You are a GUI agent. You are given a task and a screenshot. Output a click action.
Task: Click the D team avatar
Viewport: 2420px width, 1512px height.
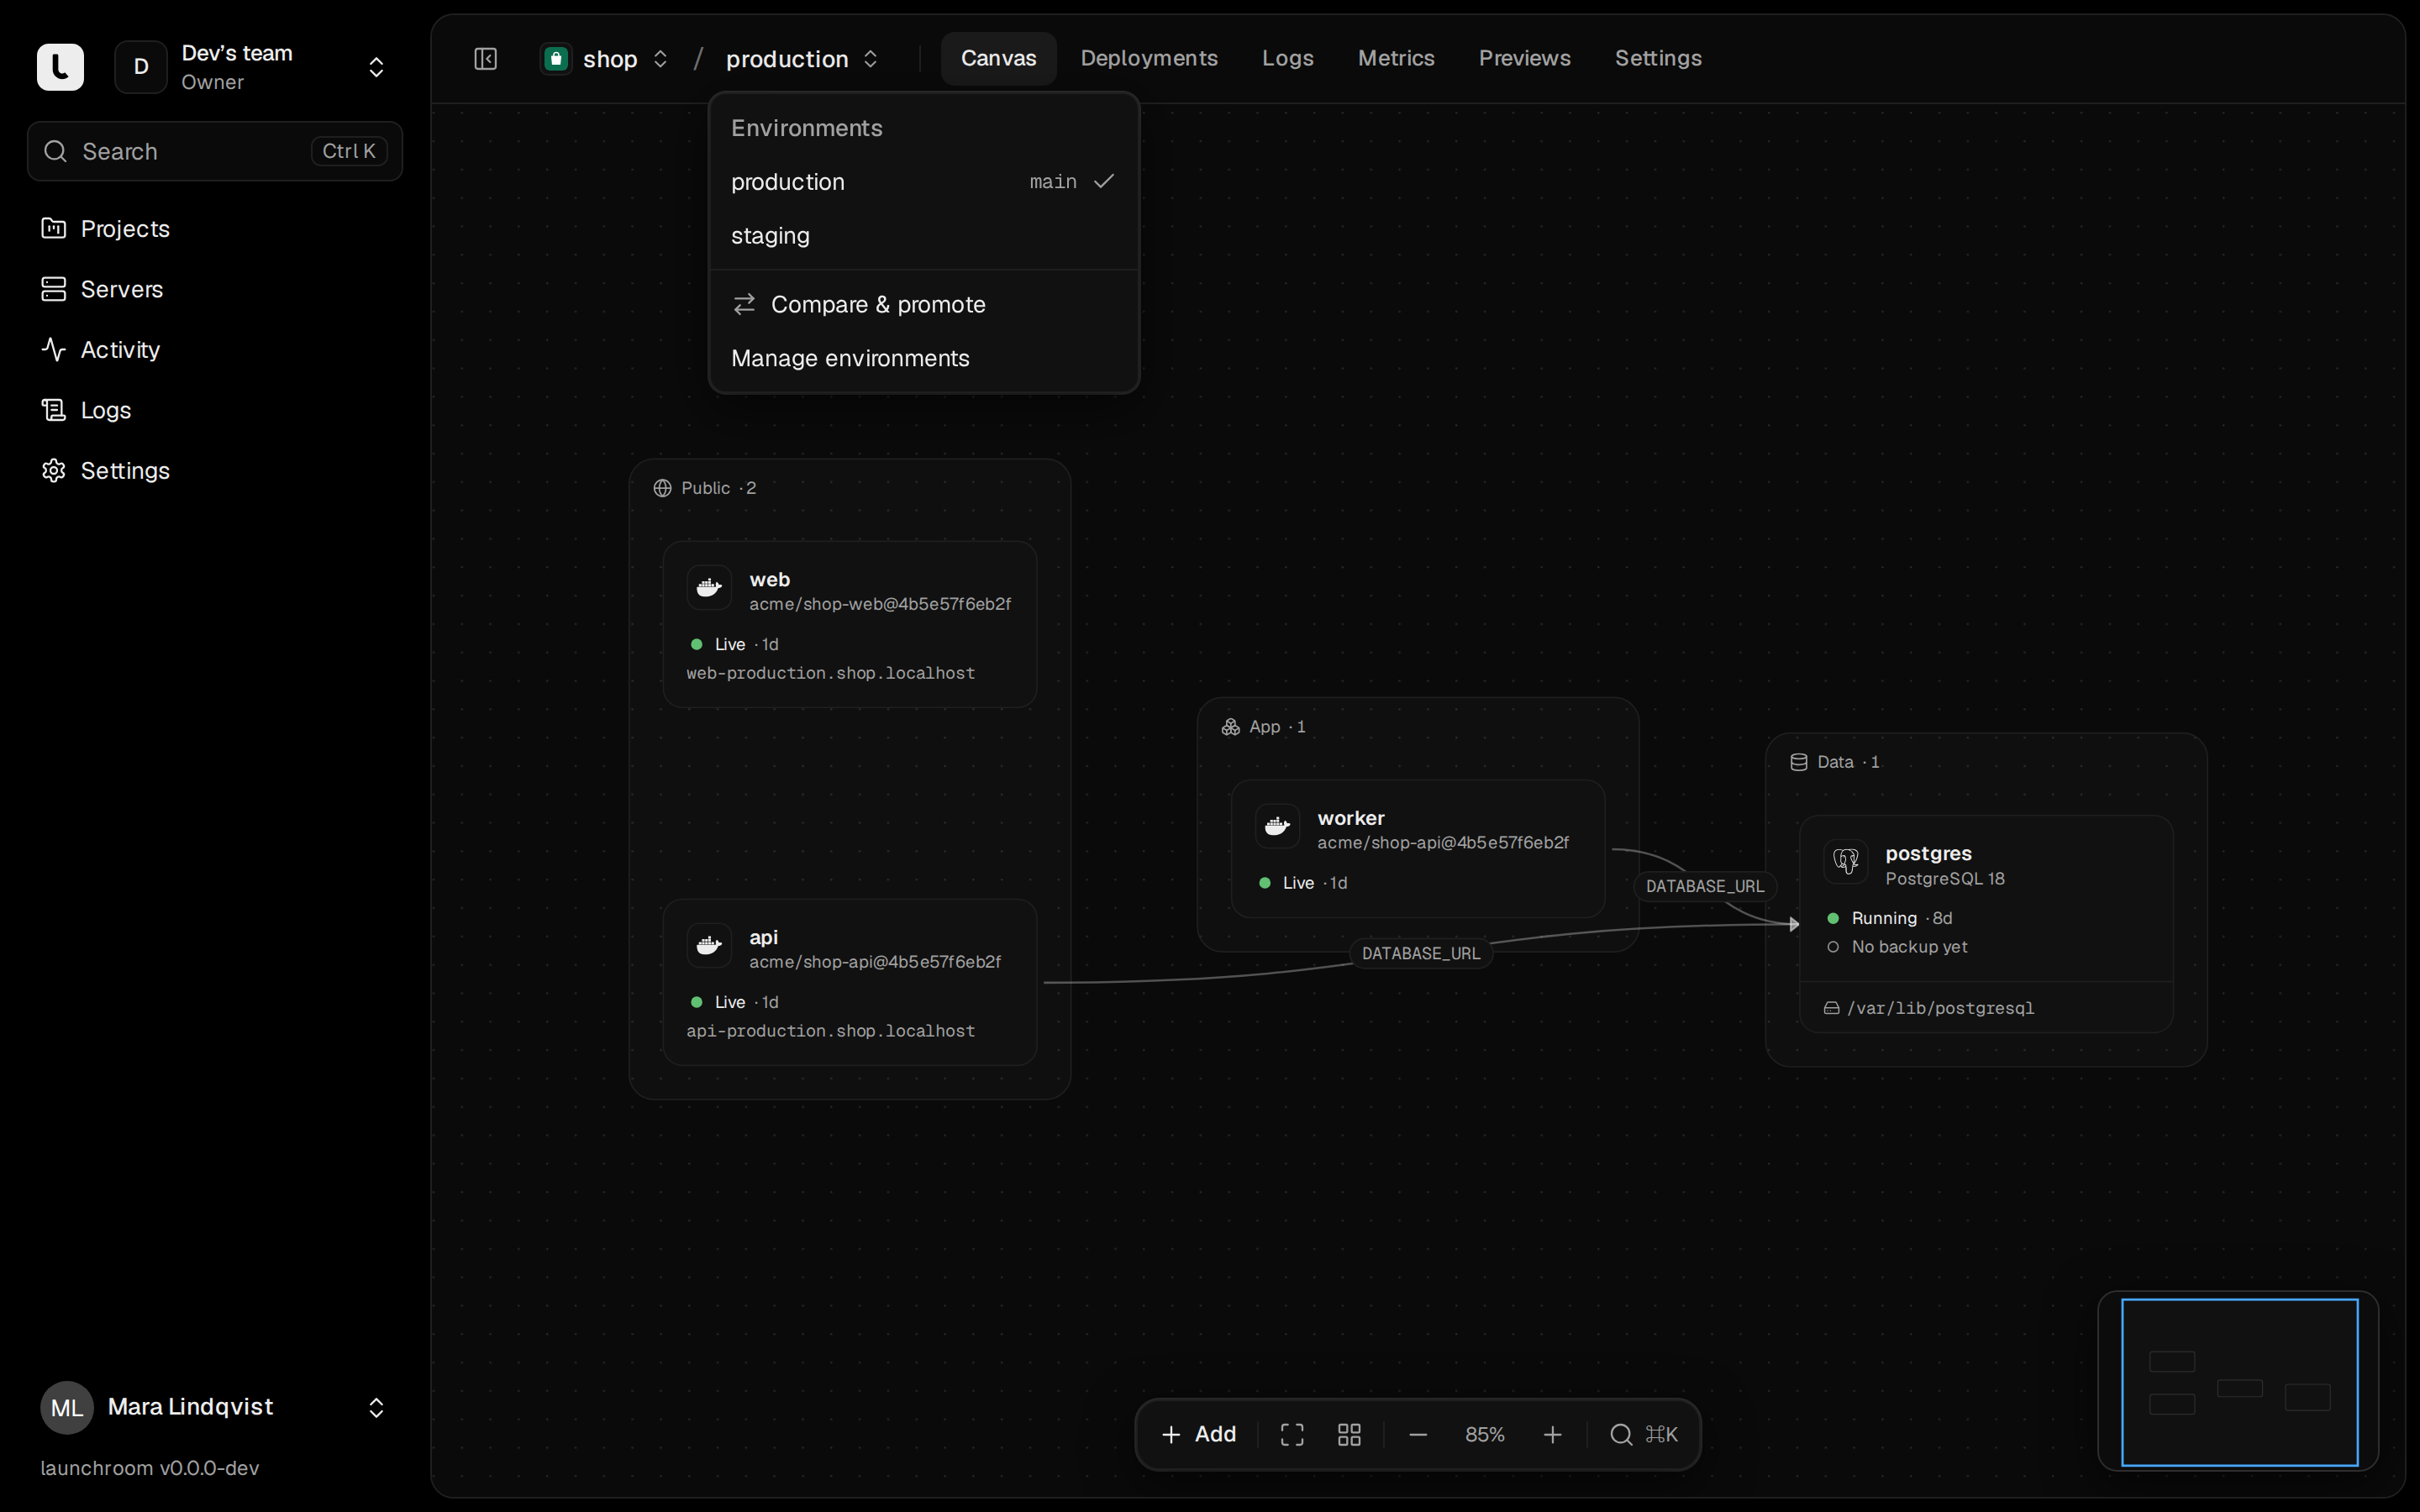[141, 67]
